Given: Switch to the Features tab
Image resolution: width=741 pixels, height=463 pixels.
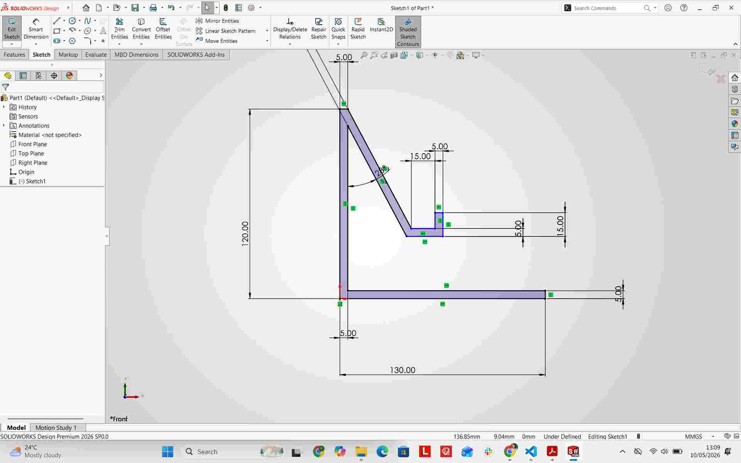Looking at the screenshot, I should point(14,55).
